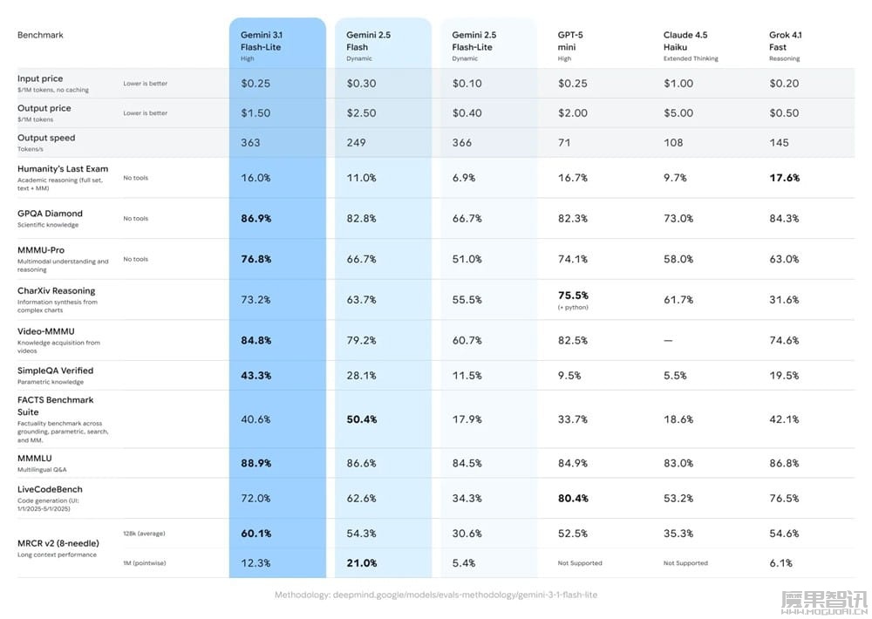Click the FACTS Benchmark Suite row label
Image resolution: width=872 pixels, height=619 pixels.
55,405
